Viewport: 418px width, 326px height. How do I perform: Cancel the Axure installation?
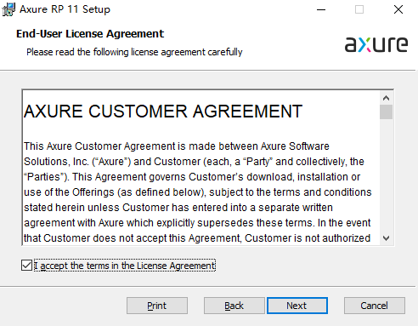(x=375, y=306)
